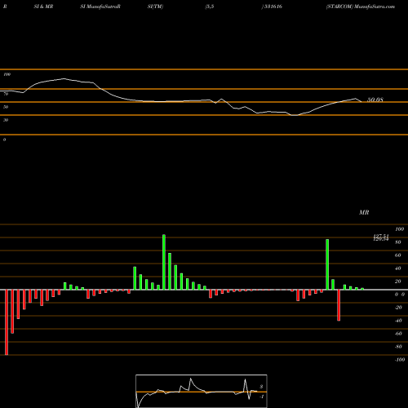The image size is (408, 408).
Task: Click the tallest green MR bar mid-chart
Action: (164, 262)
